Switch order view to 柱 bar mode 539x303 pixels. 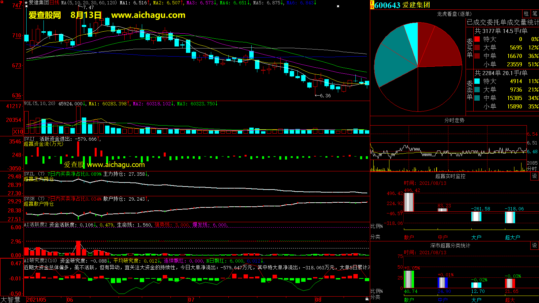click(526, 14)
